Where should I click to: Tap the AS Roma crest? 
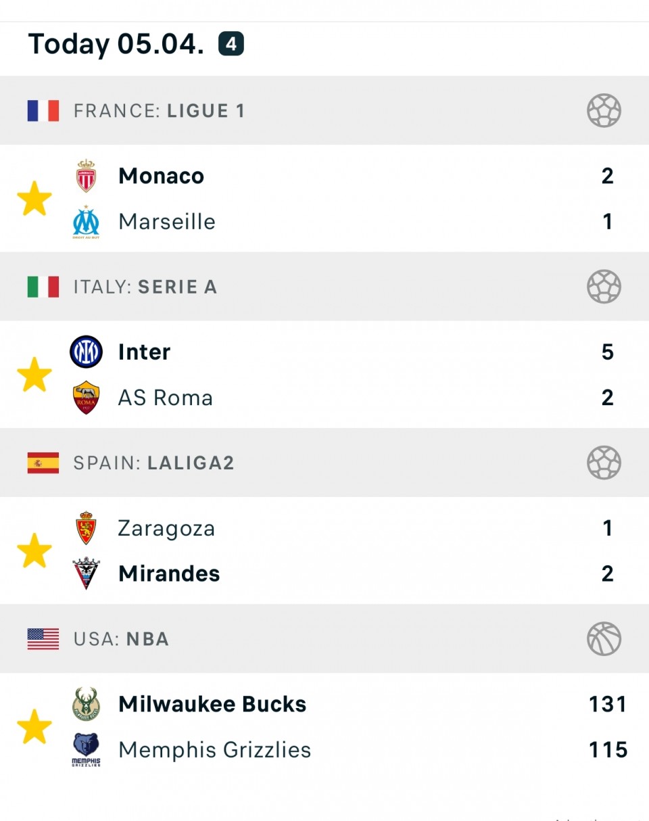click(x=86, y=398)
